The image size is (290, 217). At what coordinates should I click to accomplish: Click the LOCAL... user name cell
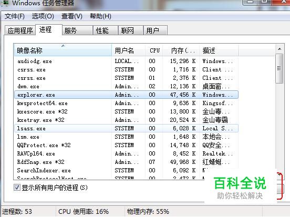point(127,61)
